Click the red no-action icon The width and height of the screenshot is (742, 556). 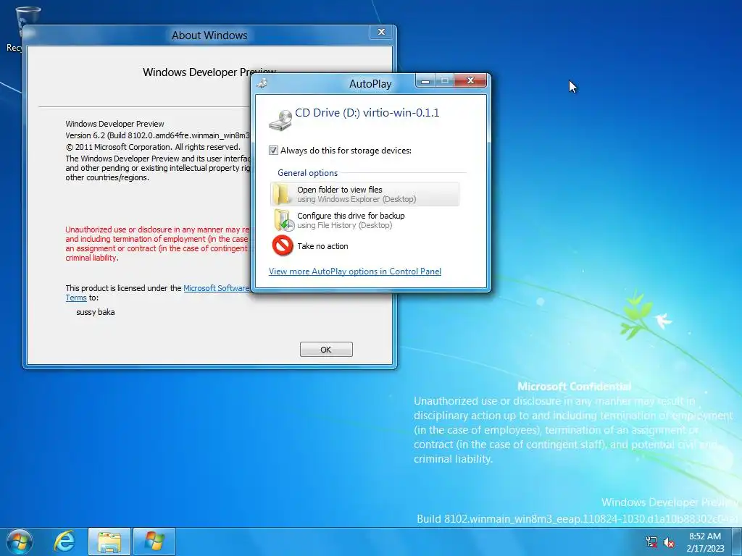click(283, 246)
